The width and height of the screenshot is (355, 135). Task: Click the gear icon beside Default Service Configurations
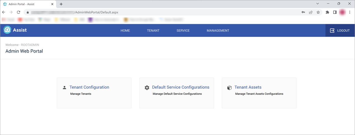click(x=147, y=88)
